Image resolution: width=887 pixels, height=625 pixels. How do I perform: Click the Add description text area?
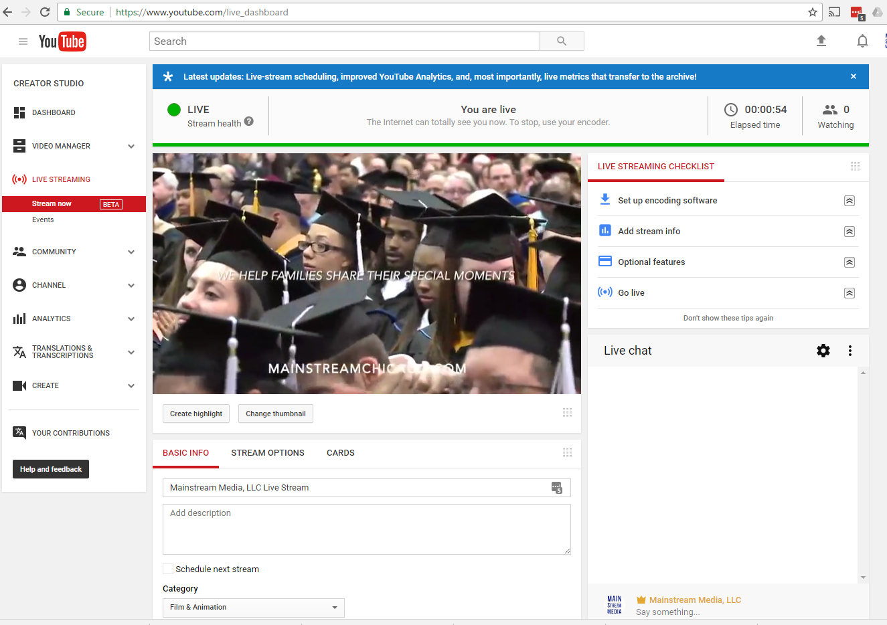[366, 529]
